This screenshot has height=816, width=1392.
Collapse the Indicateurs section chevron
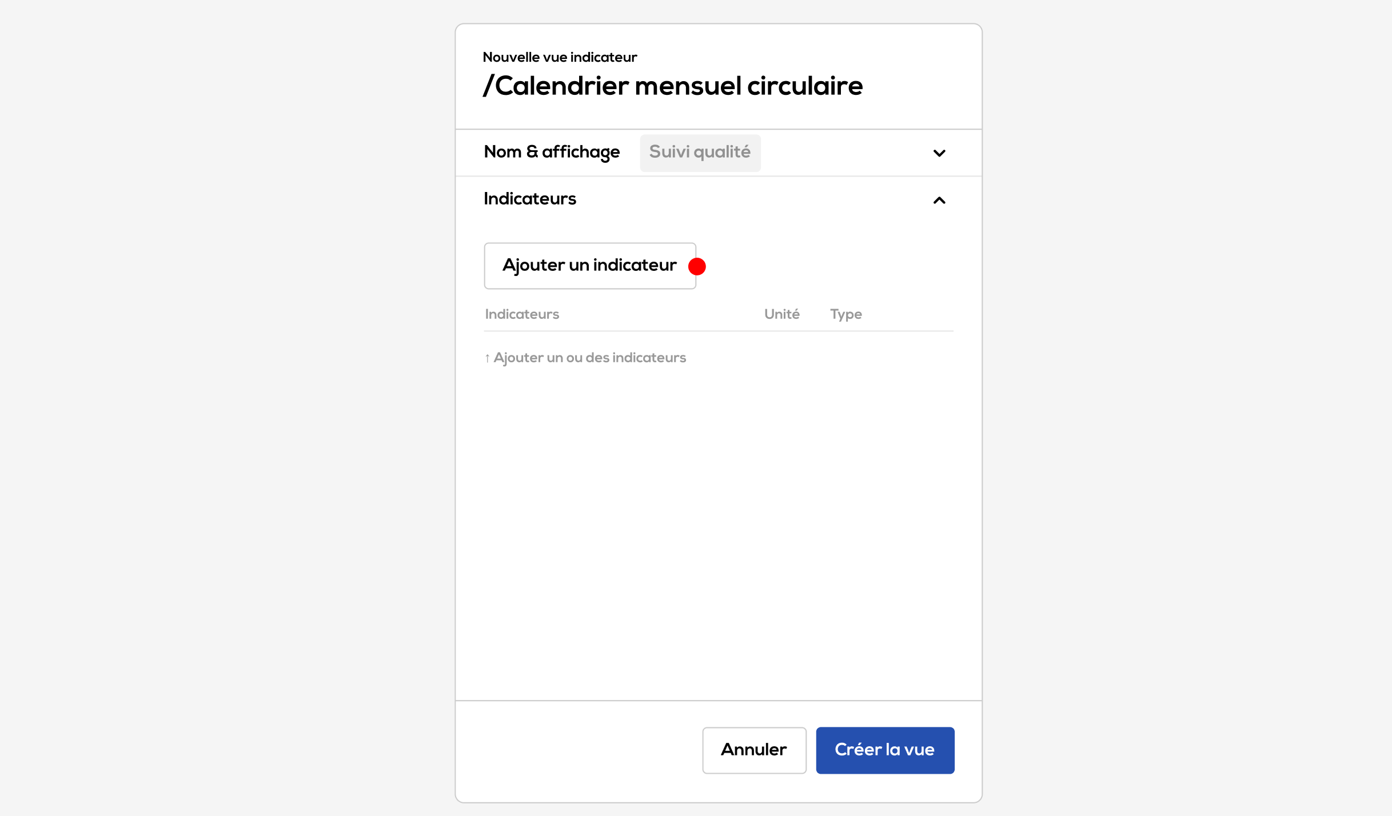(939, 200)
